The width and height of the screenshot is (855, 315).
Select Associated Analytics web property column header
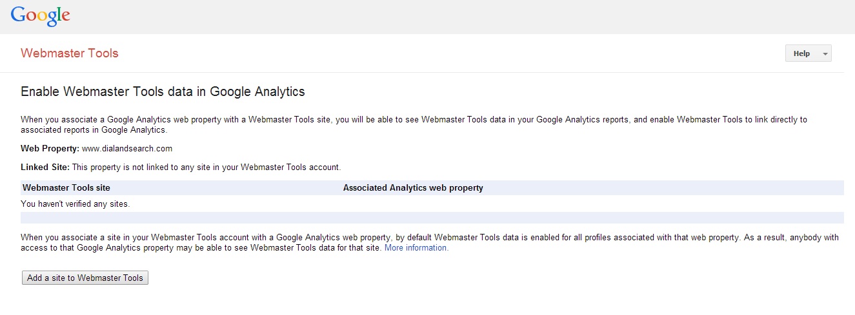coord(413,188)
